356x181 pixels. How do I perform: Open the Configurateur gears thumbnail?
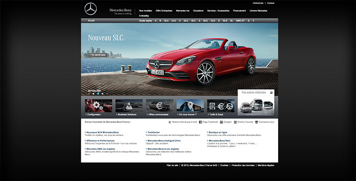click(x=99, y=106)
